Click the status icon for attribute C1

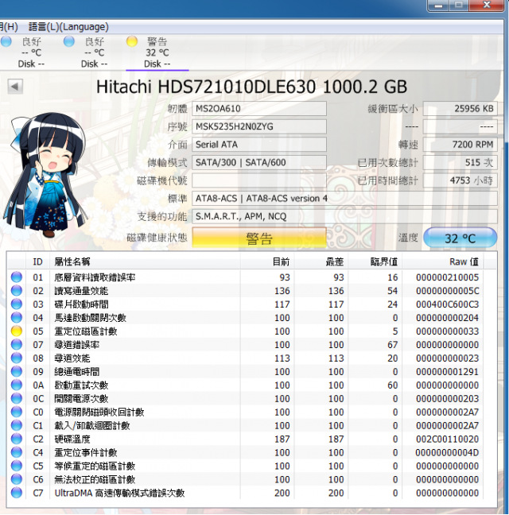[x=17, y=425]
